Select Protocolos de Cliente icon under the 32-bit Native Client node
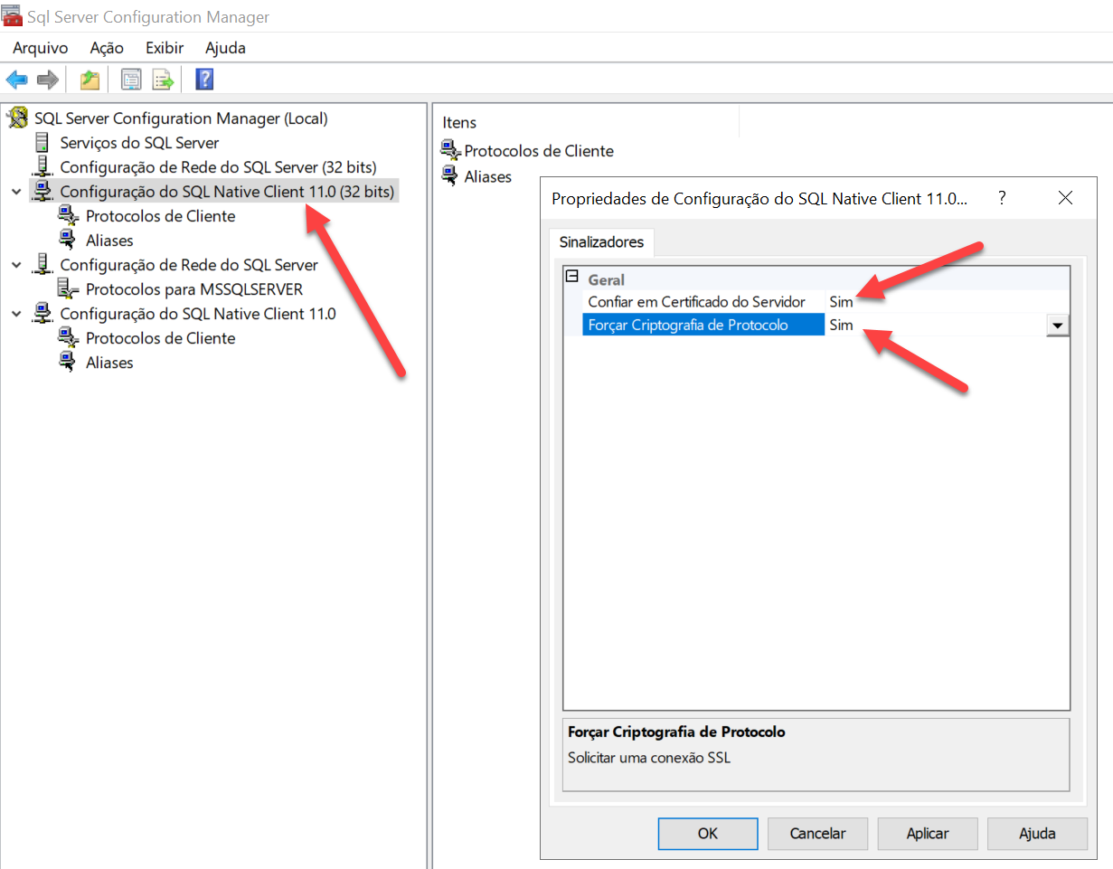Image resolution: width=1113 pixels, height=869 pixels. [x=68, y=216]
